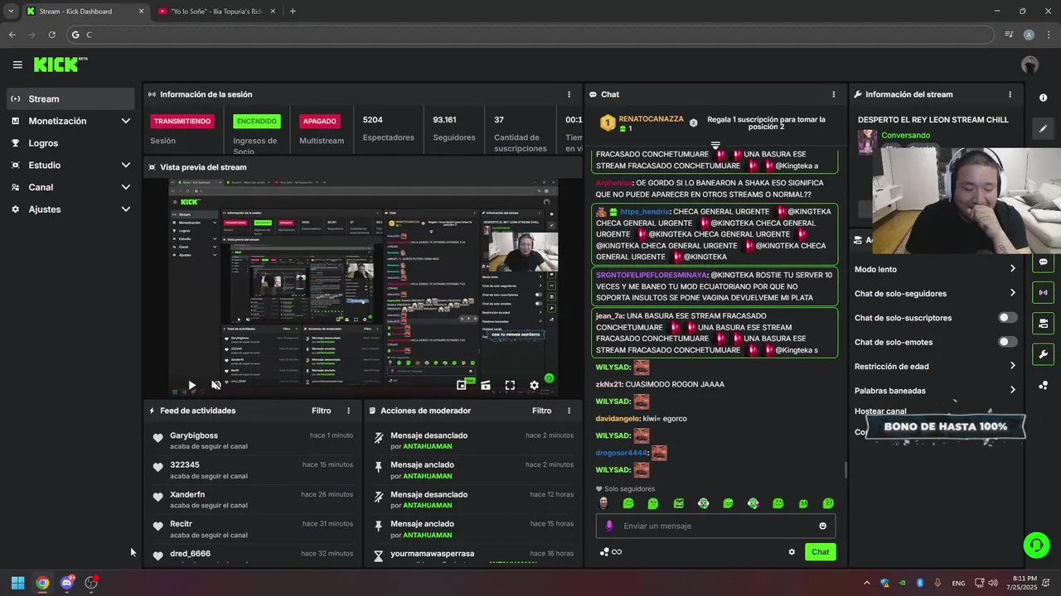The height and width of the screenshot is (596, 1061).
Task: Click the Chat panel scrollbar
Action: point(845,469)
